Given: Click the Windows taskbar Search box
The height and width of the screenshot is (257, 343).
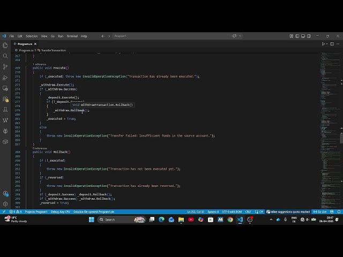Looking at the screenshot, I should [122, 220].
